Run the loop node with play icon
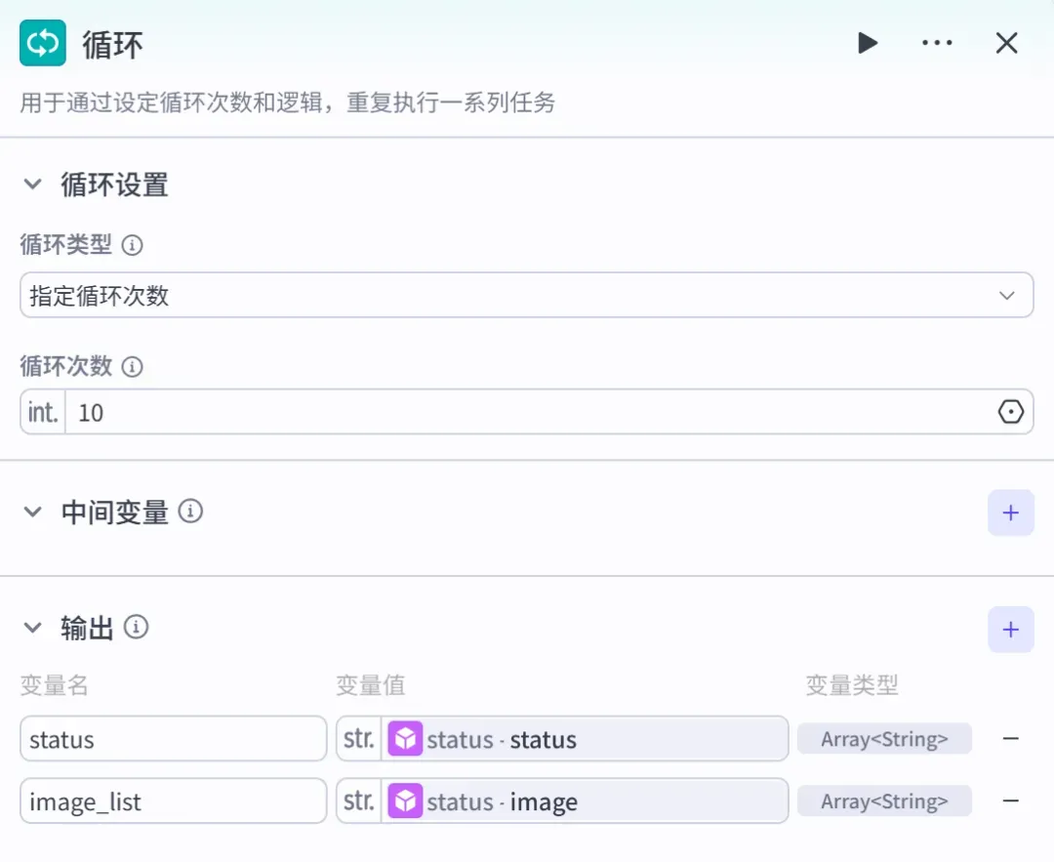 [x=868, y=43]
